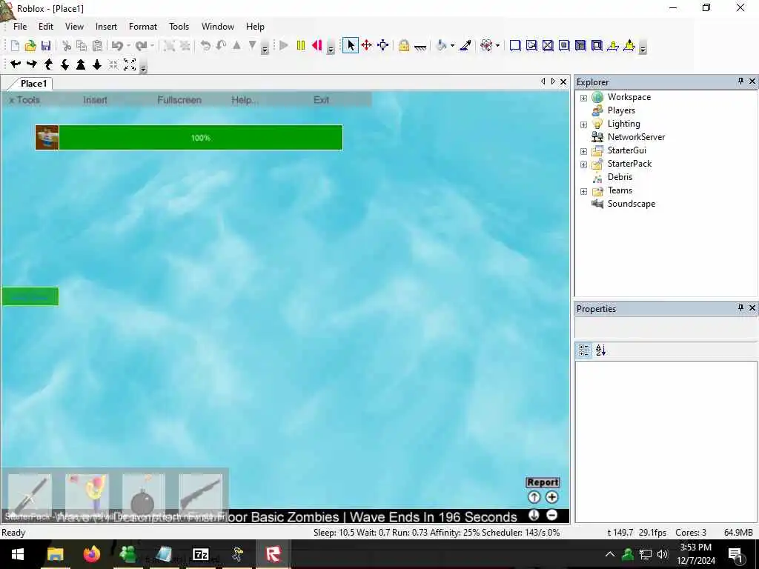The width and height of the screenshot is (759, 569).
Task: Click the in-game Fullscreen button
Action: coord(179,100)
